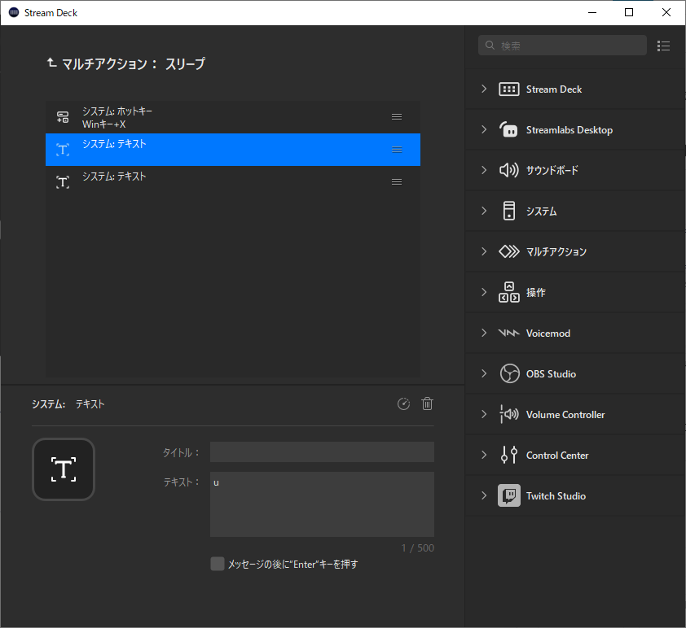
Task: Expand the サウンドボード category
Action: click(x=484, y=170)
